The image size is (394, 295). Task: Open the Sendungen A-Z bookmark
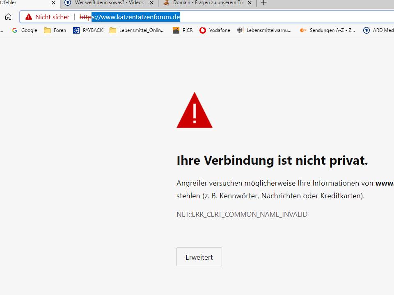tap(327, 30)
